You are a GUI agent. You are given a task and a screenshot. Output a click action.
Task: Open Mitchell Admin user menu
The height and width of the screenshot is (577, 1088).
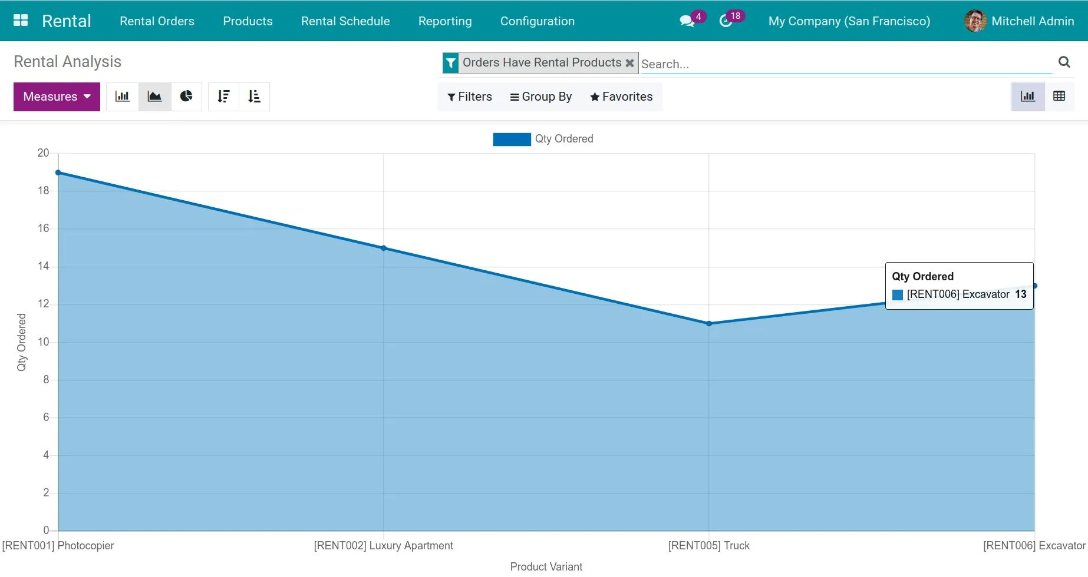click(1019, 21)
